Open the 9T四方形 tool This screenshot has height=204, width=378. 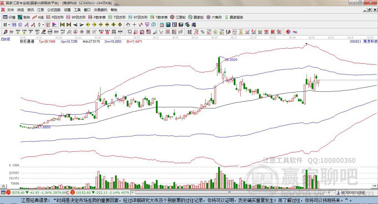click(x=138, y=17)
